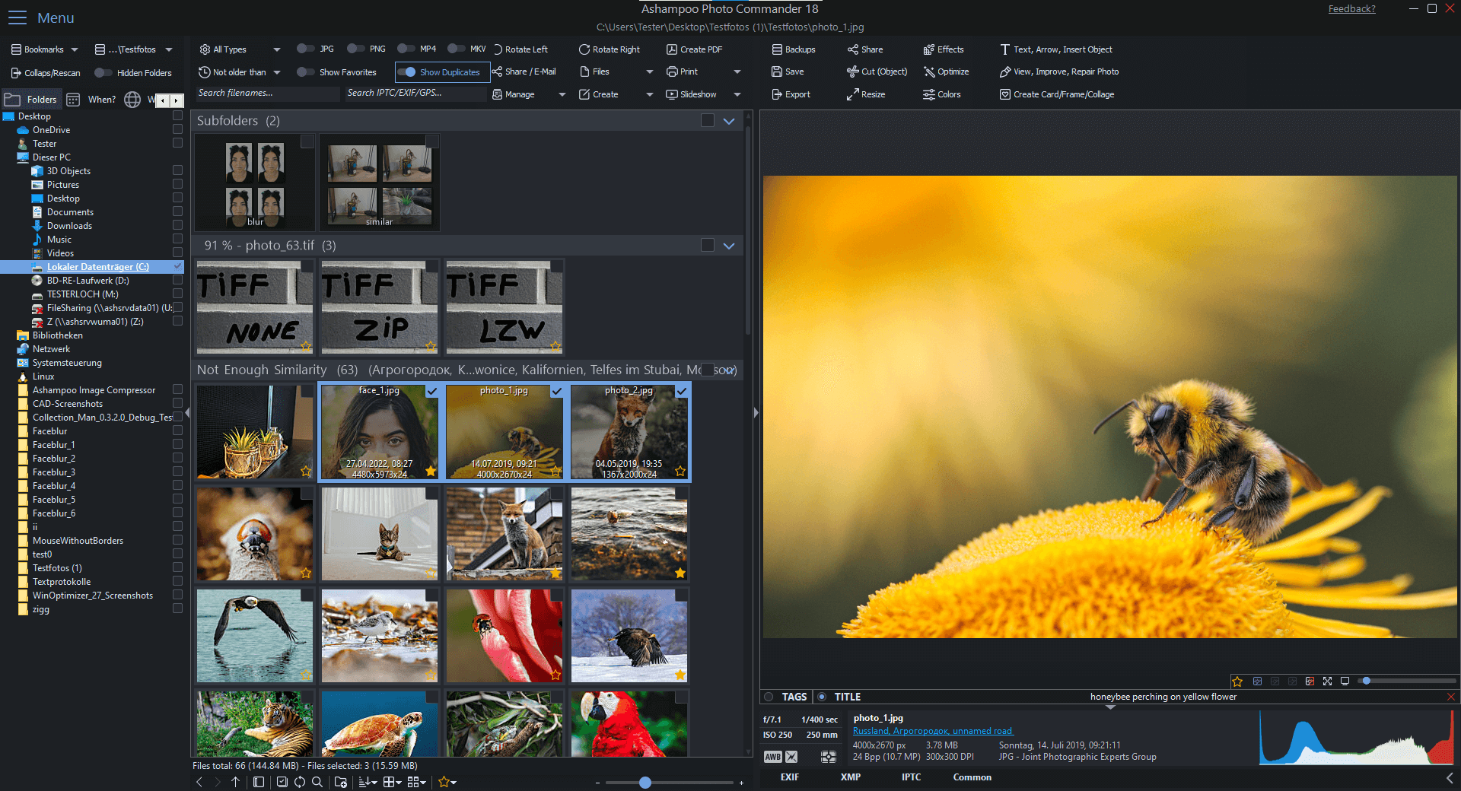Image resolution: width=1461 pixels, height=791 pixels.
Task: Open the Backups panel
Action: [794, 49]
